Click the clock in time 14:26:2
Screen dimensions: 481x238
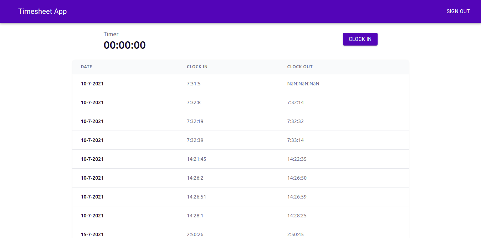click(195, 178)
